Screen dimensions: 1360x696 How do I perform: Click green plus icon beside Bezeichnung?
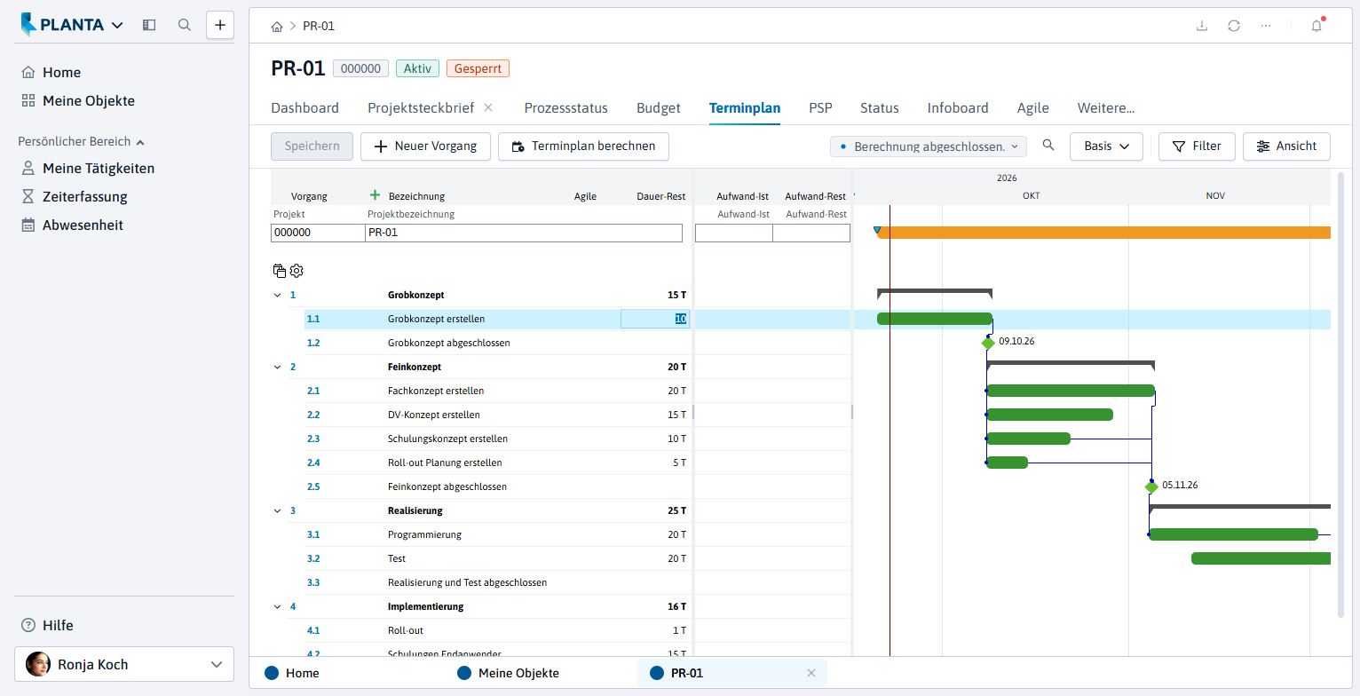click(375, 195)
